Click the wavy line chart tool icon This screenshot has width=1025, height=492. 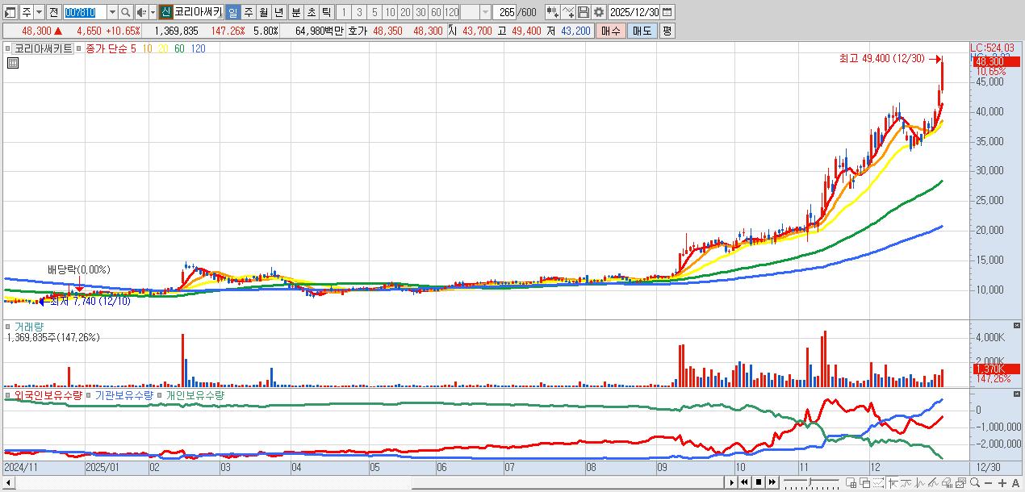click(x=906, y=482)
